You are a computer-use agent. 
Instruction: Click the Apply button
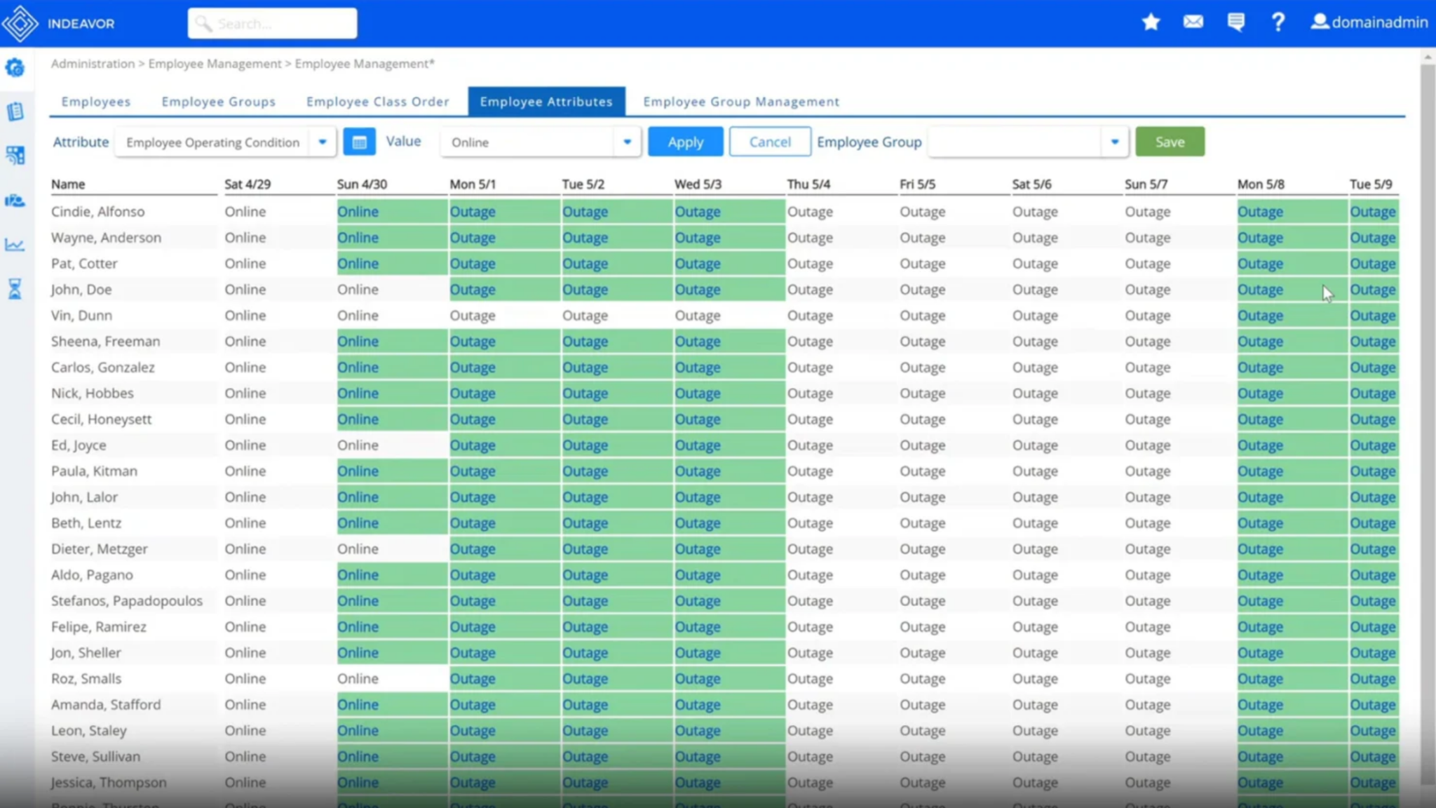tap(685, 142)
